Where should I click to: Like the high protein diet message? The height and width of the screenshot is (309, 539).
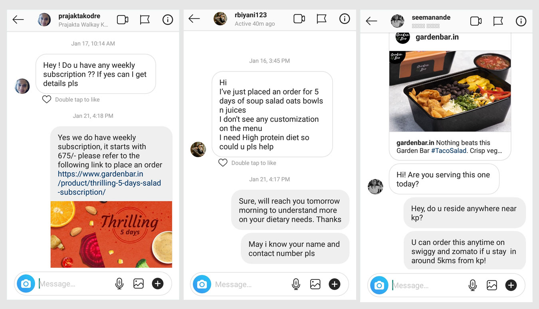(223, 163)
